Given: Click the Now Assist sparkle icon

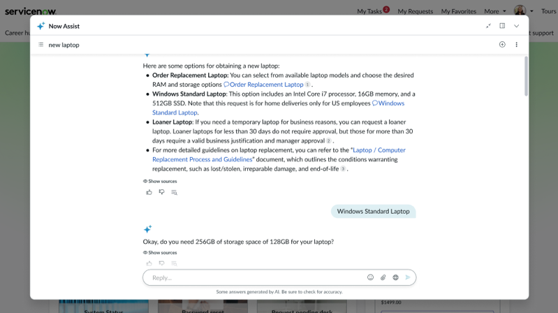Looking at the screenshot, I should click(41, 26).
